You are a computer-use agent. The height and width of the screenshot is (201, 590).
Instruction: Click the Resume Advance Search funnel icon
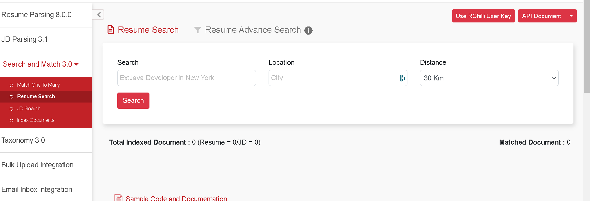tap(197, 30)
